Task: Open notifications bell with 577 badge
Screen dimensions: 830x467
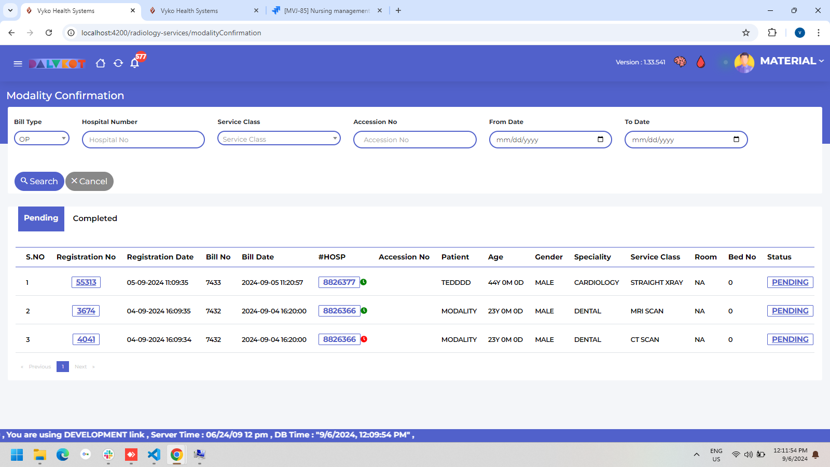Action: [135, 63]
